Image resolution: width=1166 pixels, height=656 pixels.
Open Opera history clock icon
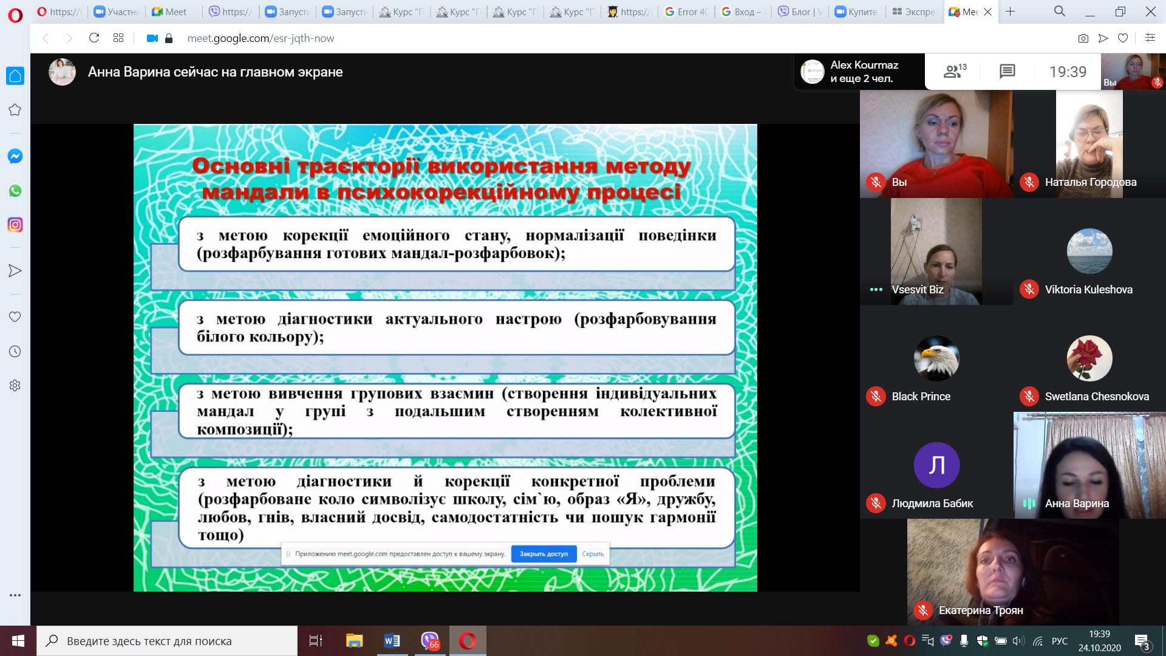[x=15, y=351]
